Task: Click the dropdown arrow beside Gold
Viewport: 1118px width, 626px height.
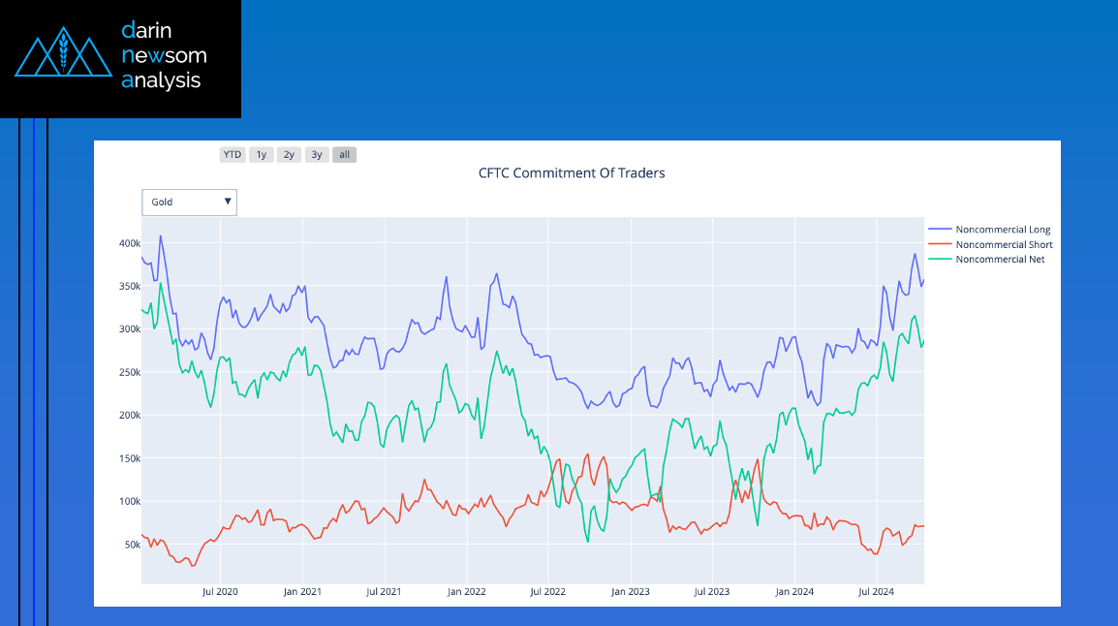Action: click(228, 202)
